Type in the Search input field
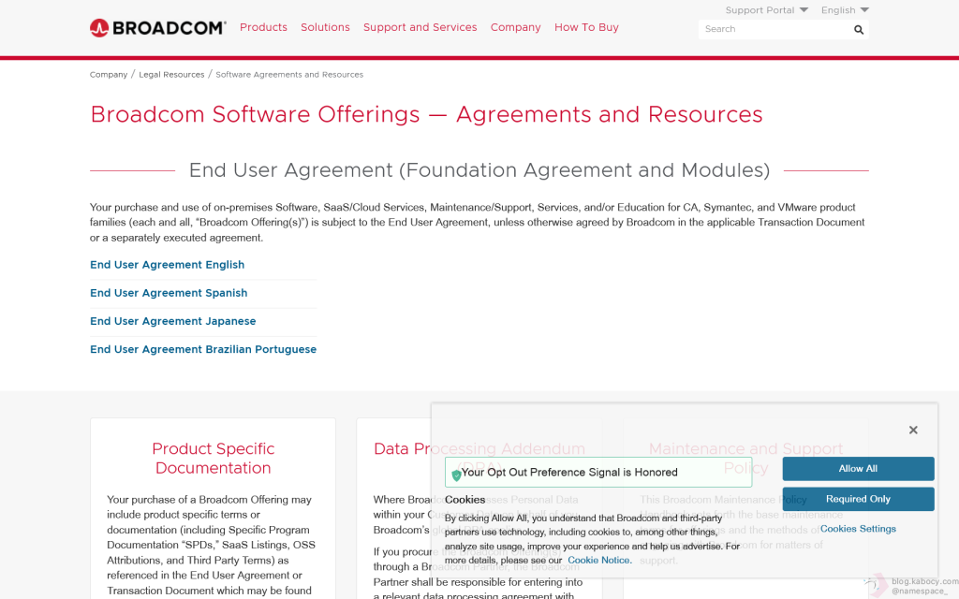 [773, 29]
